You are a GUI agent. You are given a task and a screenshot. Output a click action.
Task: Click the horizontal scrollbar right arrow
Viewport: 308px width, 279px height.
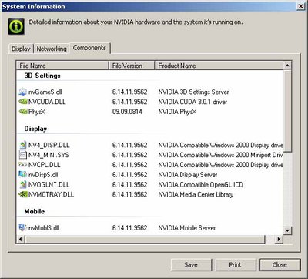click(x=279, y=240)
